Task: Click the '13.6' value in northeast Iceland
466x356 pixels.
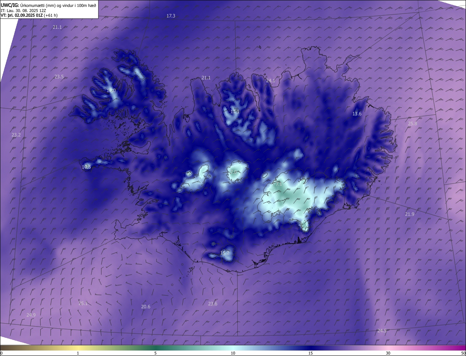Action: [357, 114]
